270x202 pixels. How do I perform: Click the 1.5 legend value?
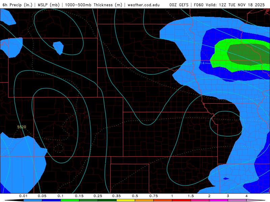(x=191, y=196)
